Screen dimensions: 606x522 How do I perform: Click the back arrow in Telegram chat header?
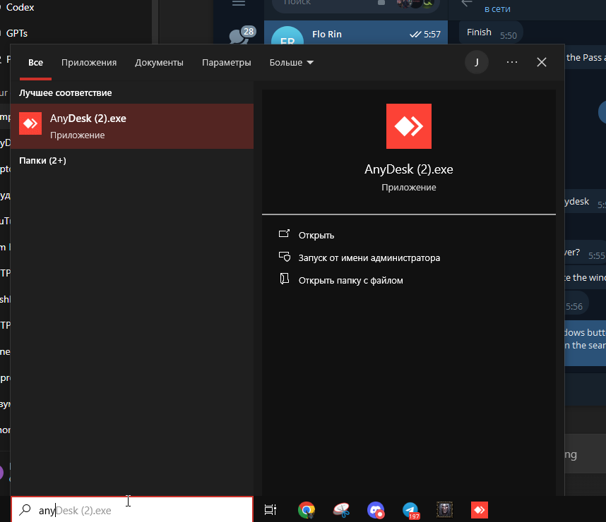tap(467, 3)
